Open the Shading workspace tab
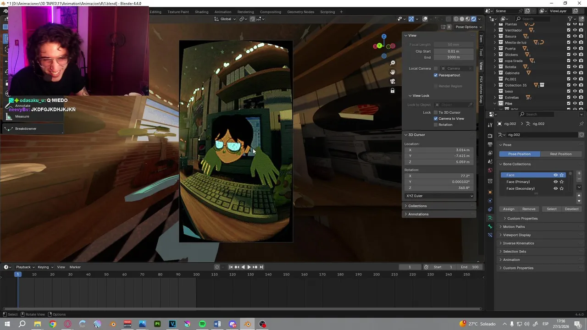This screenshot has height=330, width=587. 201,12
